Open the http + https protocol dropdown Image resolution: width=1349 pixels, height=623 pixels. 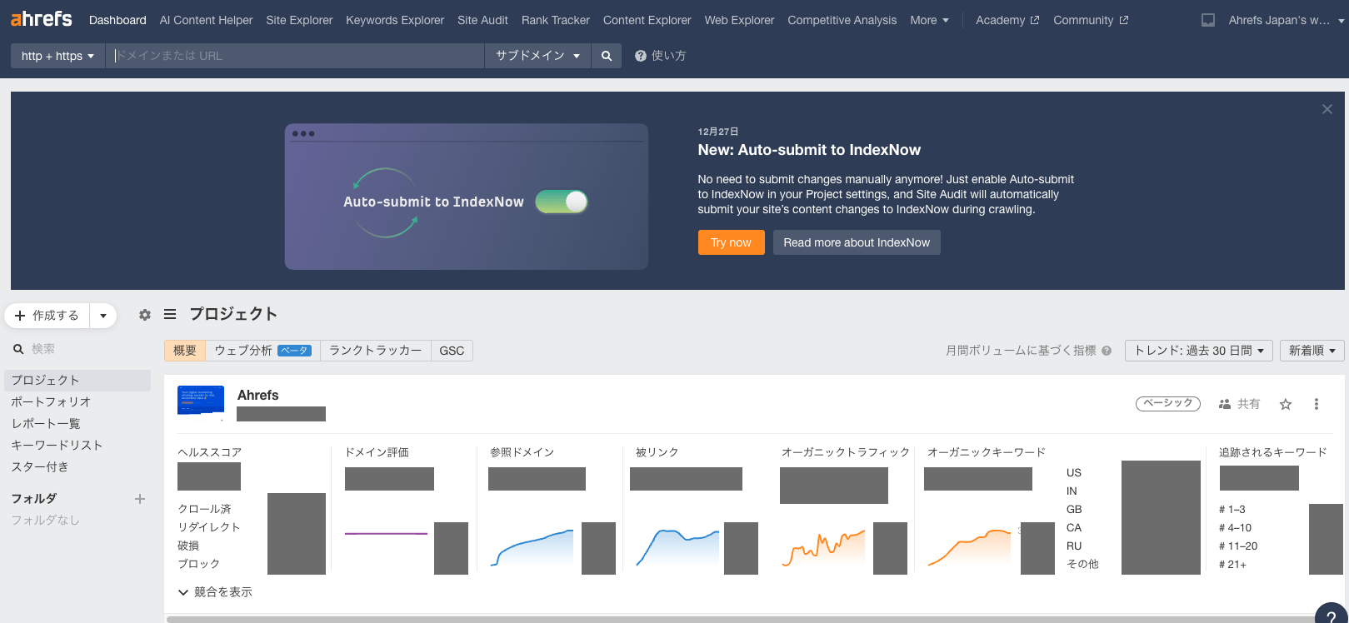57,56
